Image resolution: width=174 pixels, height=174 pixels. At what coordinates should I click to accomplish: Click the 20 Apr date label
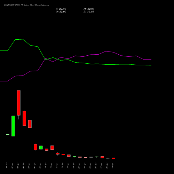(x=73, y=166)
